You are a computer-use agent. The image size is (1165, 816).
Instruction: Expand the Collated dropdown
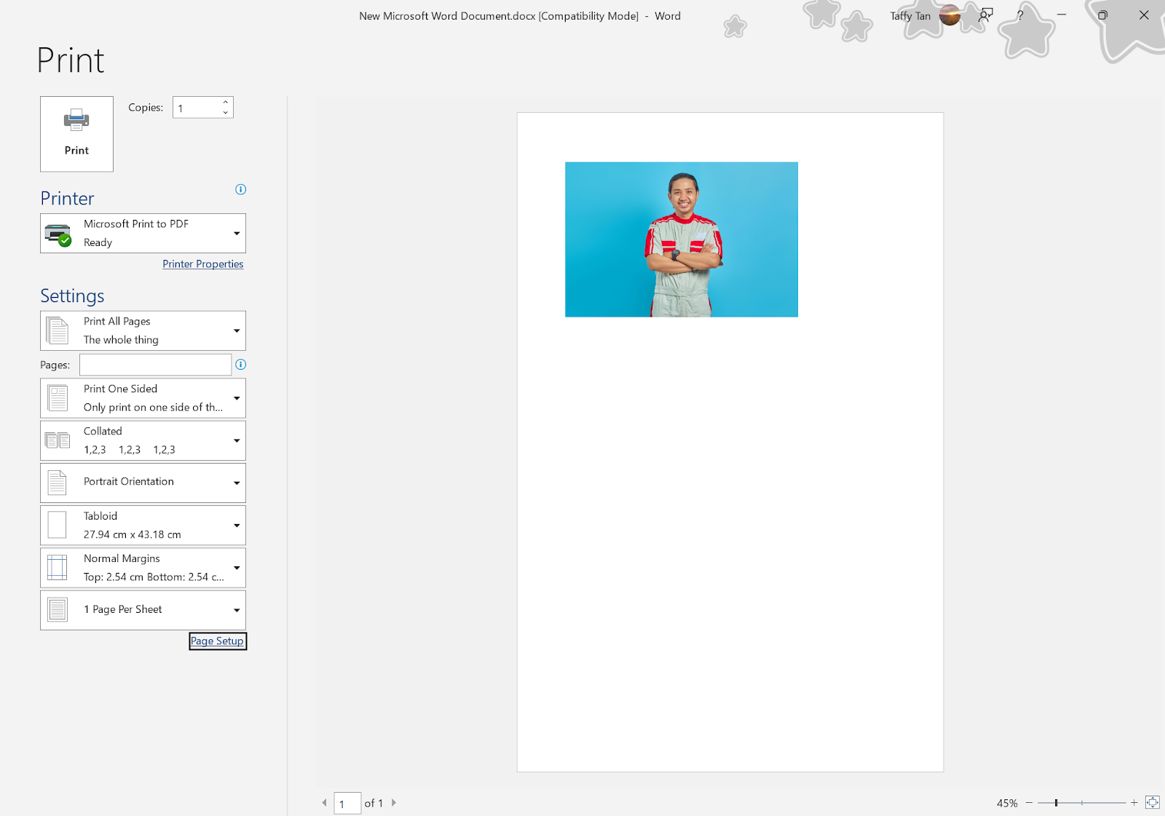pyautogui.click(x=143, y=440)
